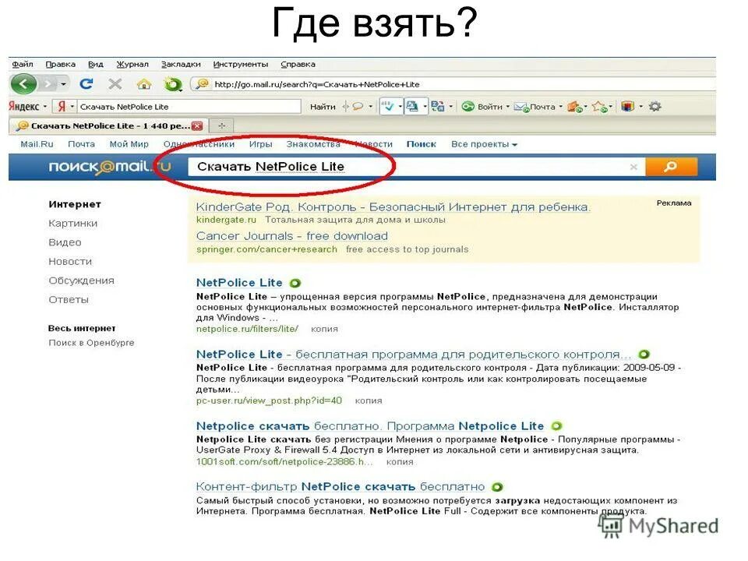Open the Справка menu
Viewport: 748px width, 561px height.
click(x=298, y=64)
